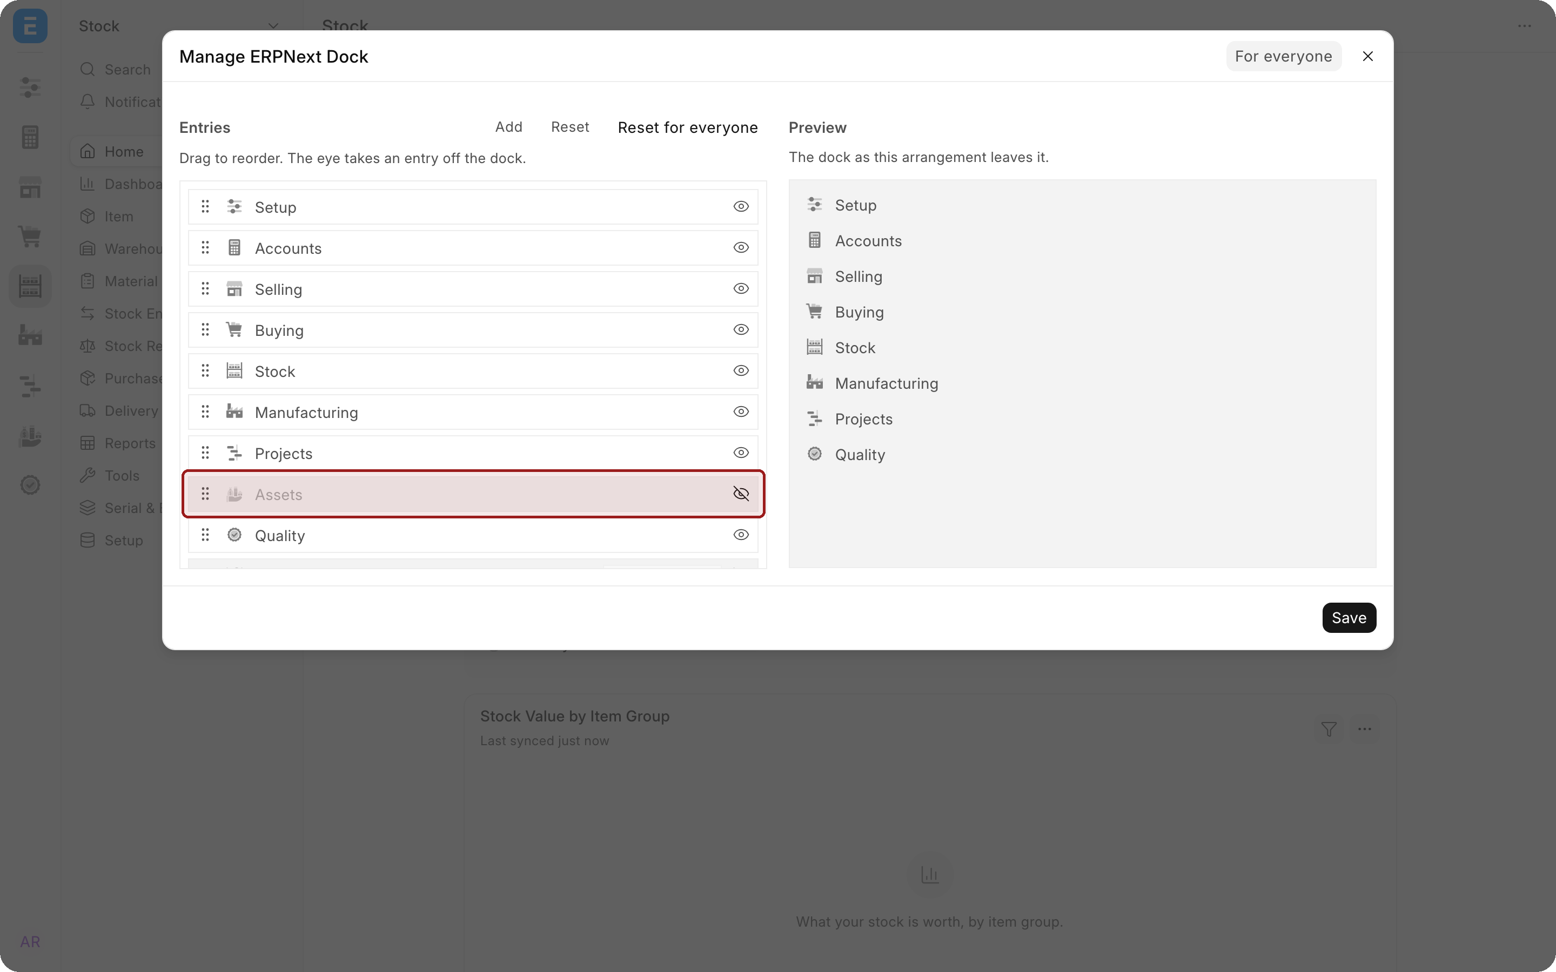Click the calculator icon in Accounts entry
This screenshot has width=1556, height=972.
tap(234, 247)
